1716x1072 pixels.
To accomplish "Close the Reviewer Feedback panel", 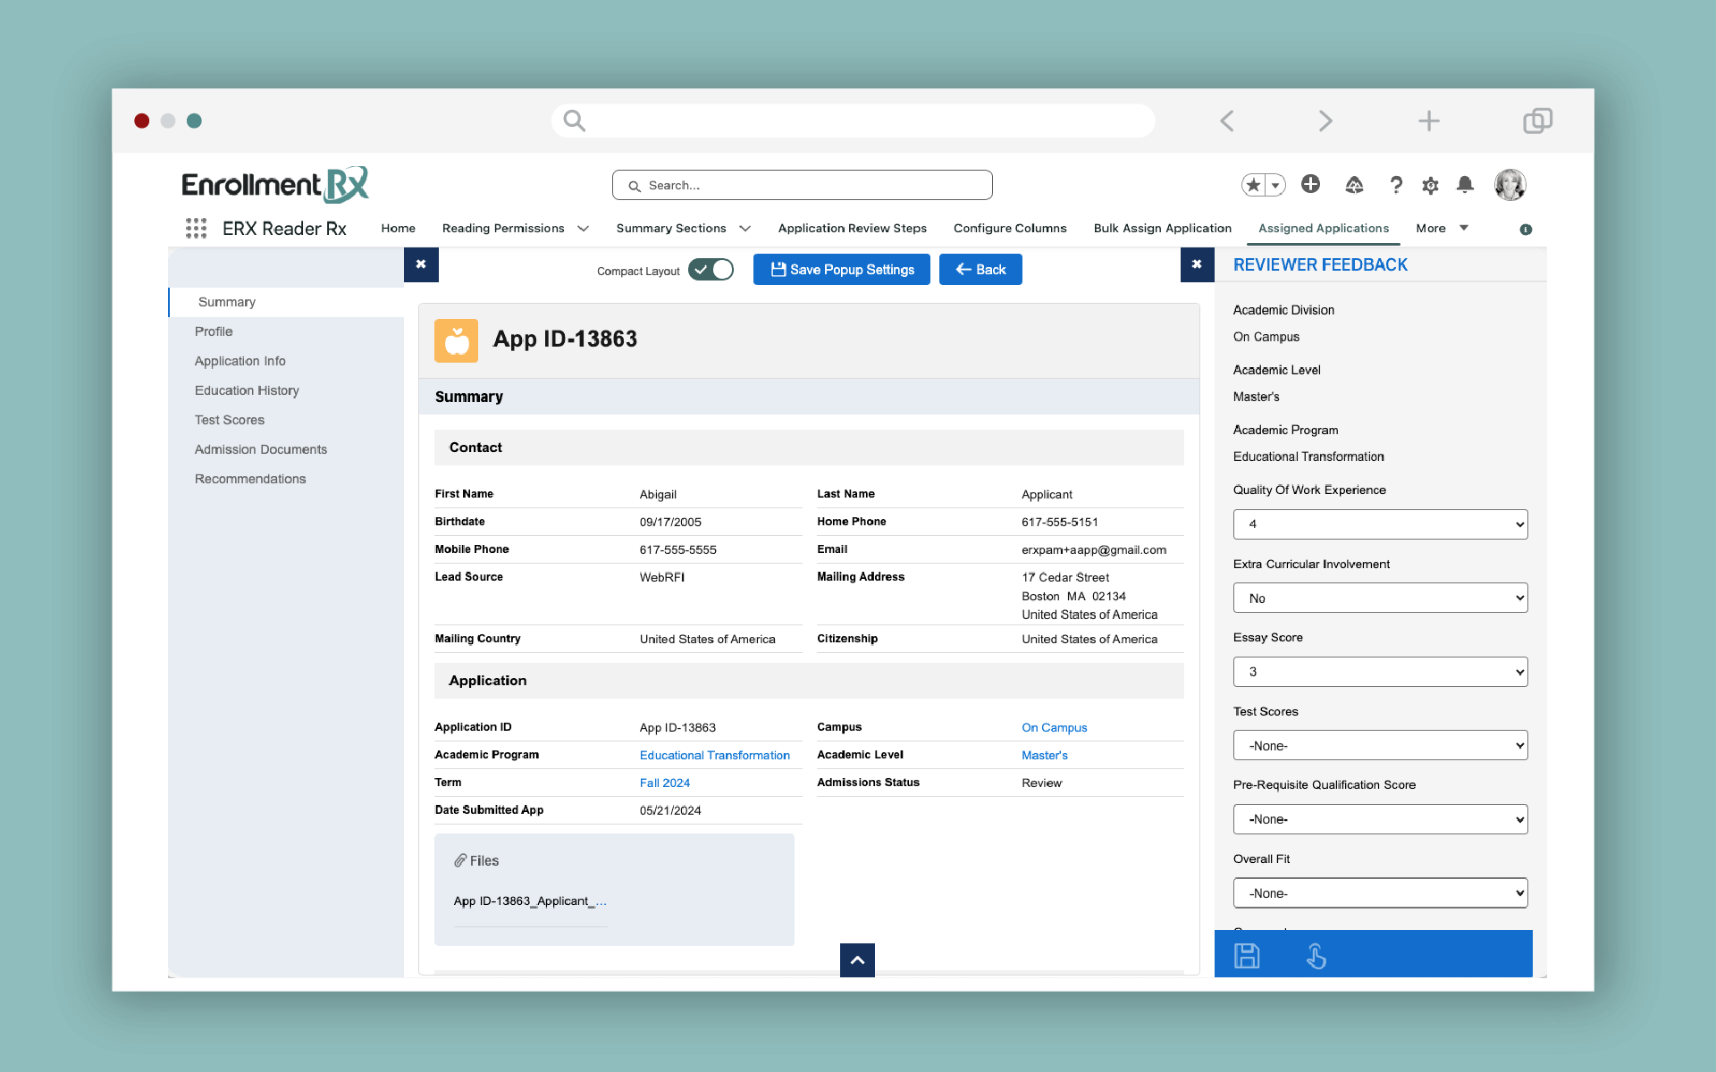I will coord(1197,264).
